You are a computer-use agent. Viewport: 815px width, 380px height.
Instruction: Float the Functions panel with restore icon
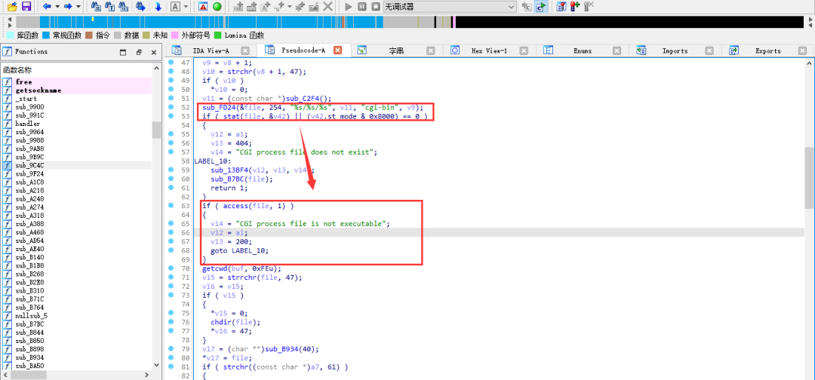pyautogui.click(x=139, y=53)
